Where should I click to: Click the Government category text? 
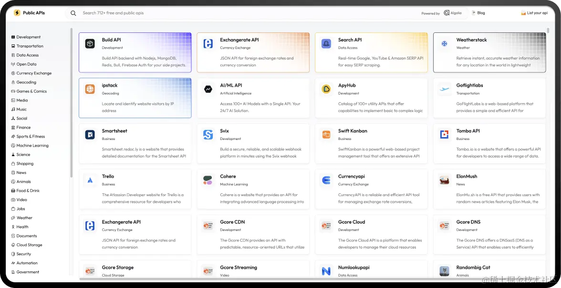(28, 272)
